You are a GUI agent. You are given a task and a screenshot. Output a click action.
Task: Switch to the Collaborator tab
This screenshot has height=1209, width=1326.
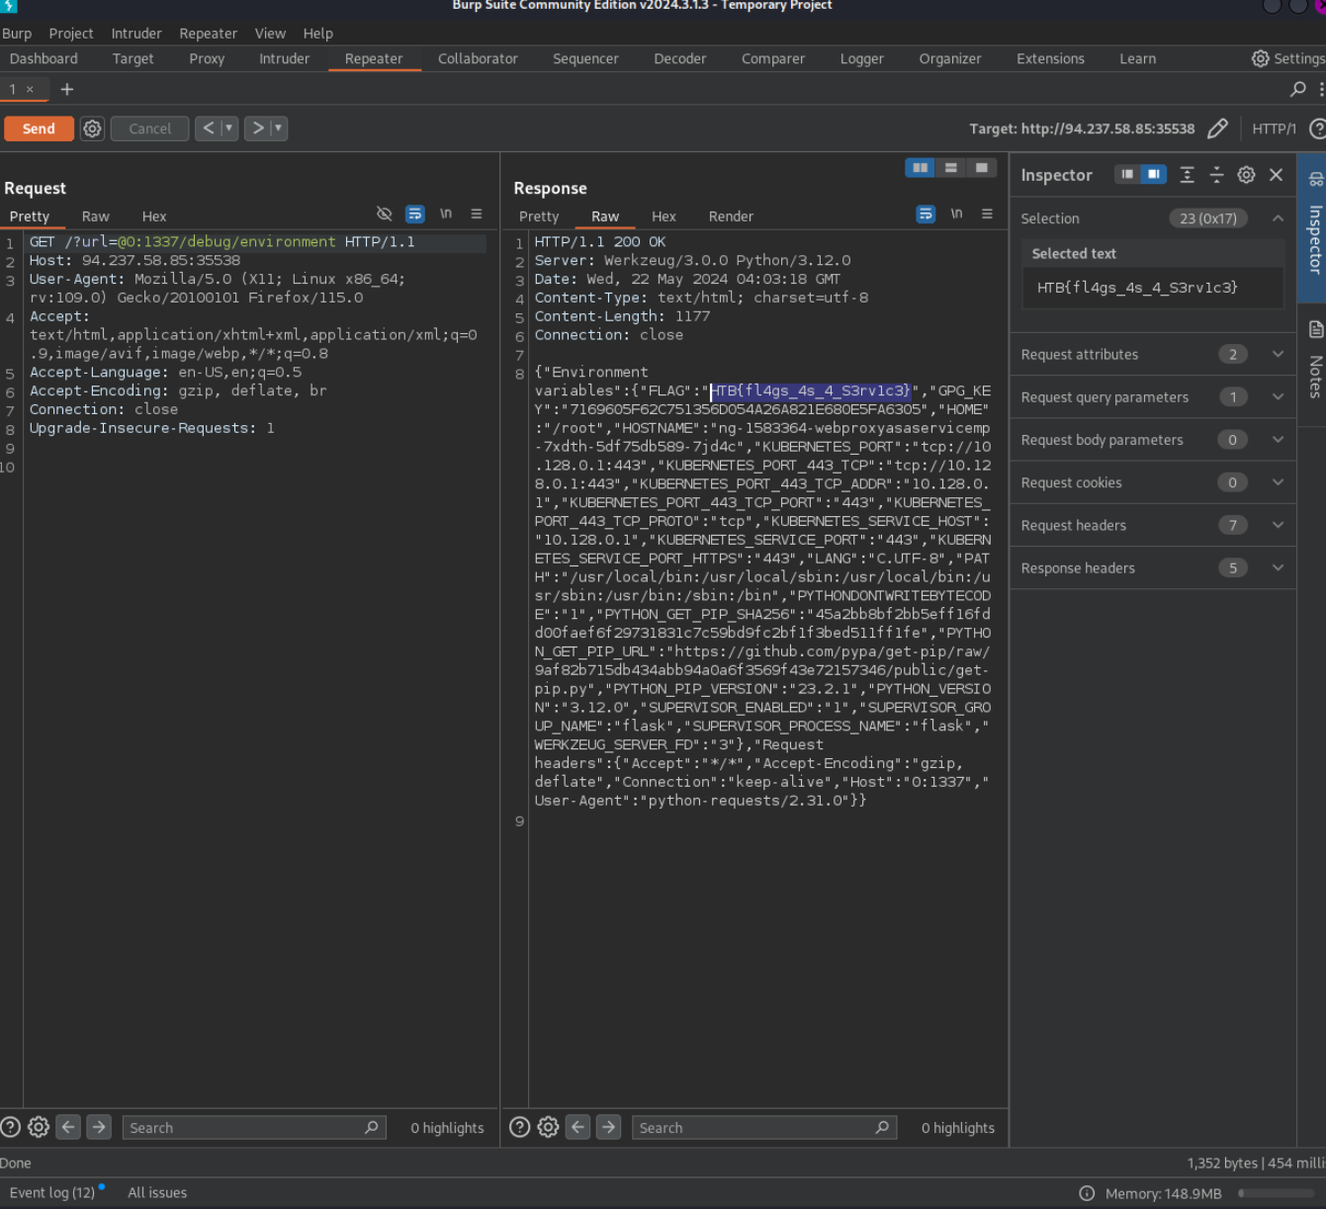(x=478, y=58)
